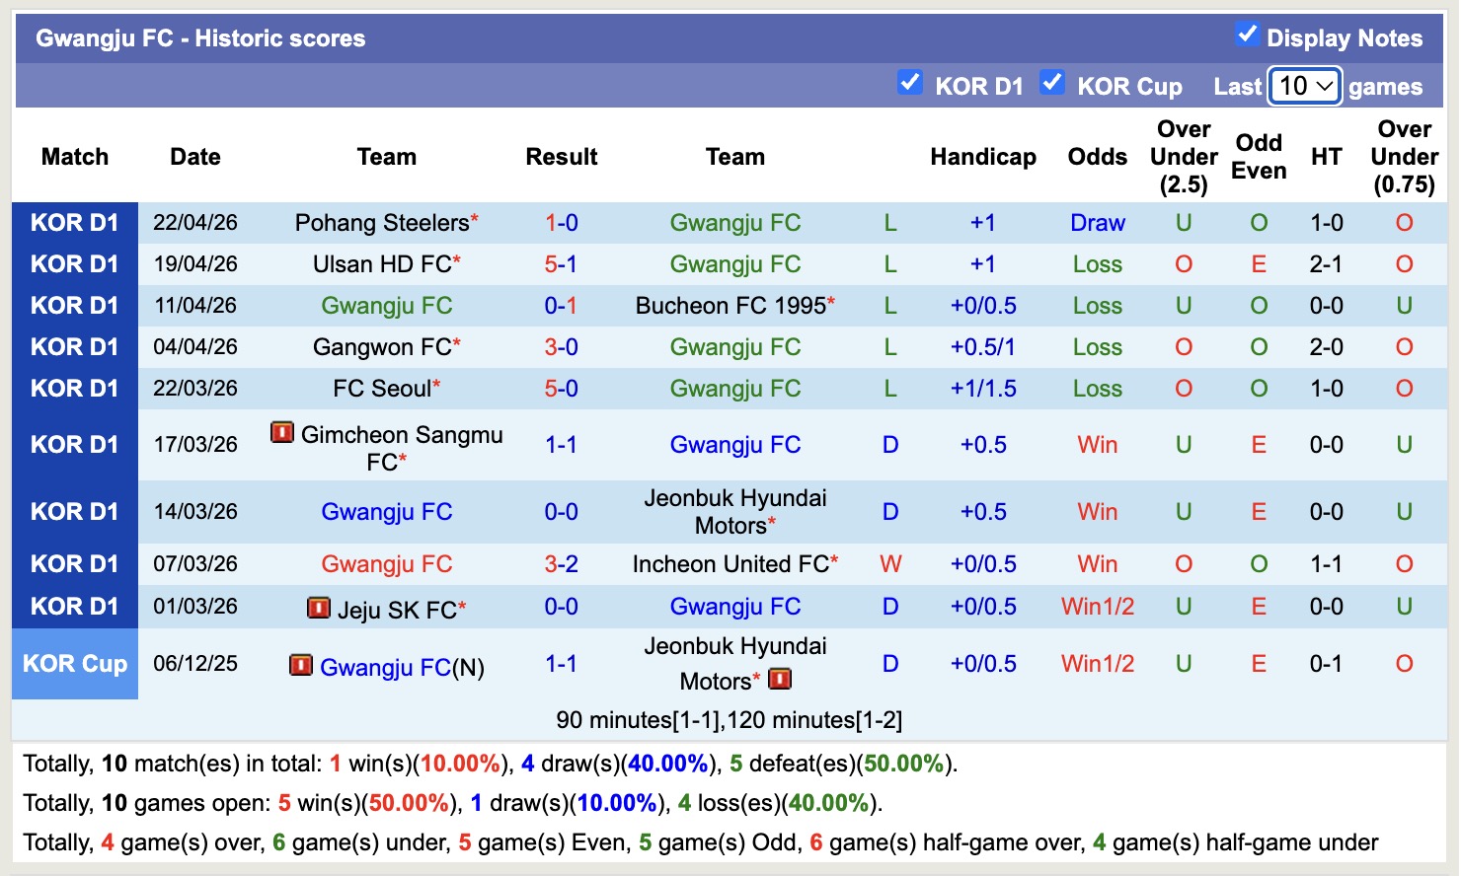Open Bucheon FC 1995 team link
This screenshot has width=1461, height=876.
729,306
